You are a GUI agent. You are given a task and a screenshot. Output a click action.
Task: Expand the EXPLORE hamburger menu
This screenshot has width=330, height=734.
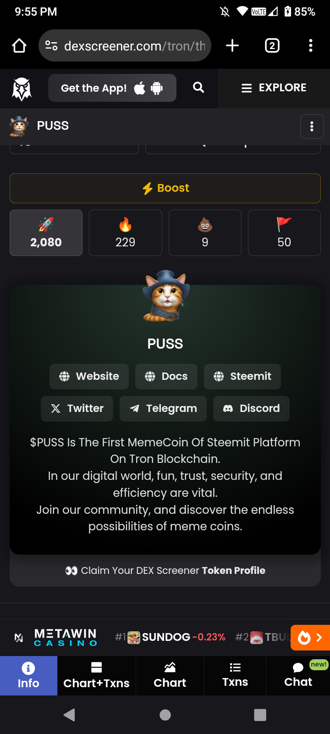click(274, 88)
